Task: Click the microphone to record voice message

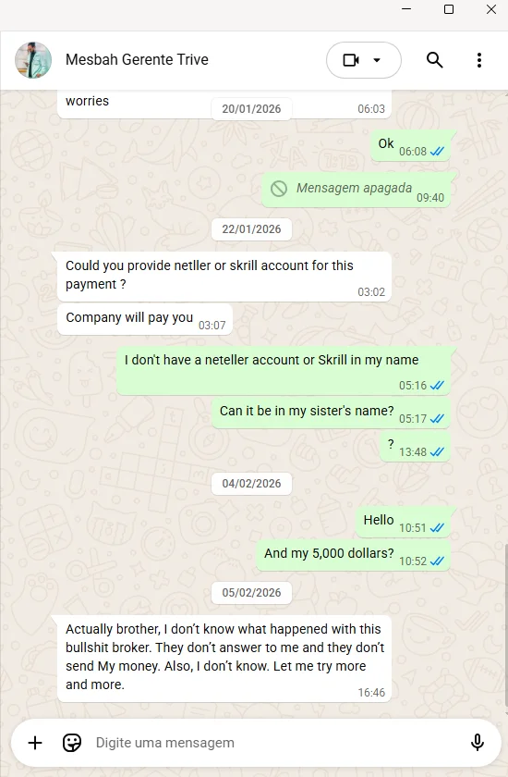Action: (x=477, y=742)
